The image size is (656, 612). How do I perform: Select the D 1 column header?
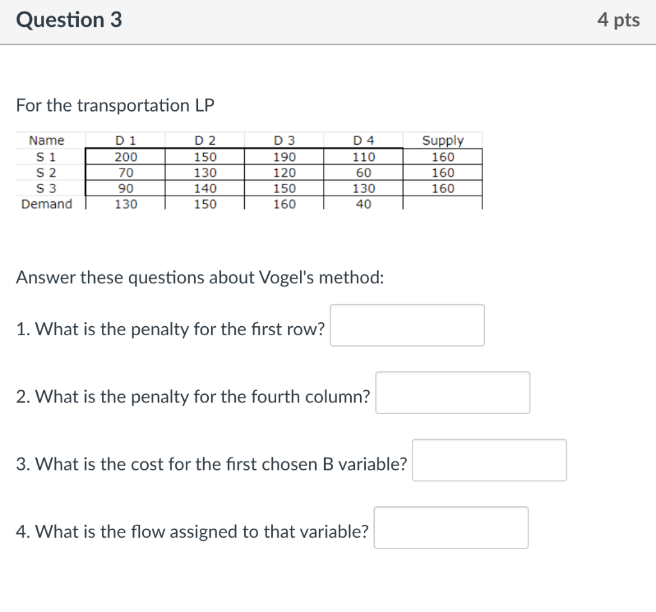pos(126,140)
